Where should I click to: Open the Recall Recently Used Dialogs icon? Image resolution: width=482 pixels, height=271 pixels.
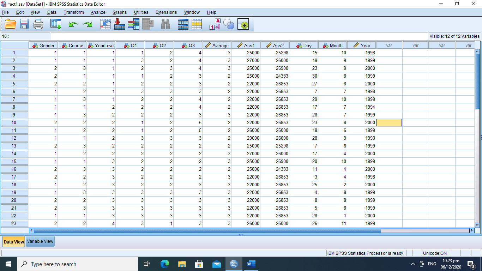55,24
